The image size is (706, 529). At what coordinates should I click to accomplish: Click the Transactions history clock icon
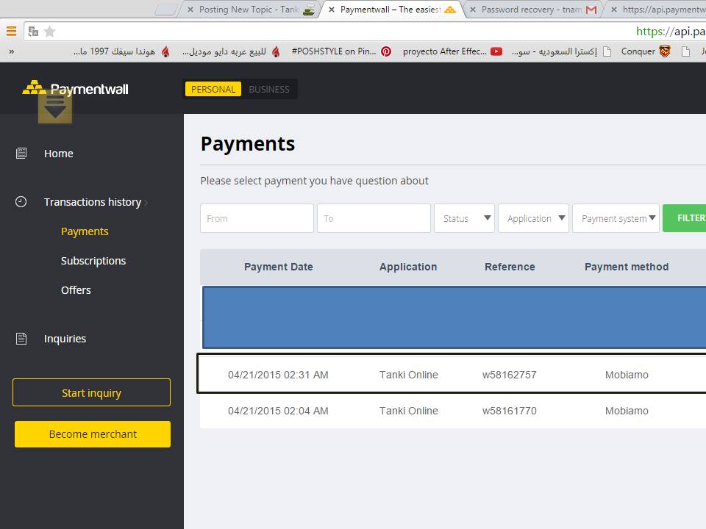(x=21, y=202)
